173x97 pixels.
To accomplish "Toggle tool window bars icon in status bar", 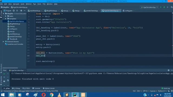I will [2, 91].
